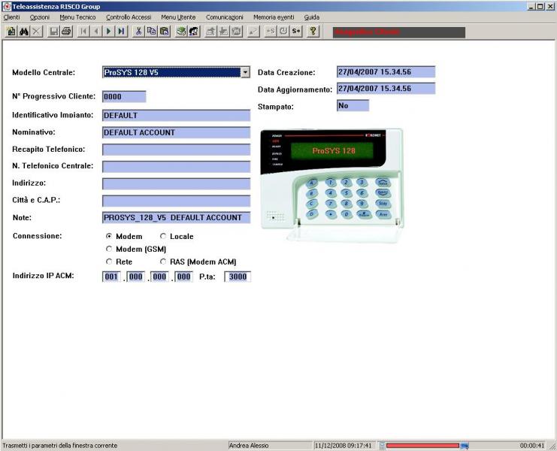The image size is (557, 451).
Task: Go to first record arrow
Action: click(83, 32)
